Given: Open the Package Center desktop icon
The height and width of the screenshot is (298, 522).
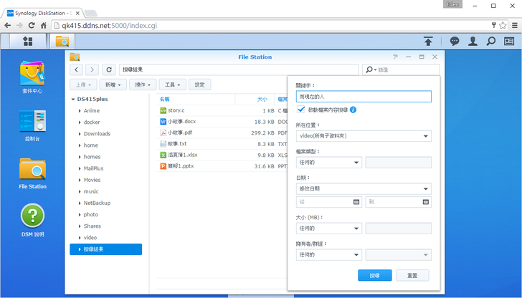Looking at the screenshot, I should pos(33,74).
